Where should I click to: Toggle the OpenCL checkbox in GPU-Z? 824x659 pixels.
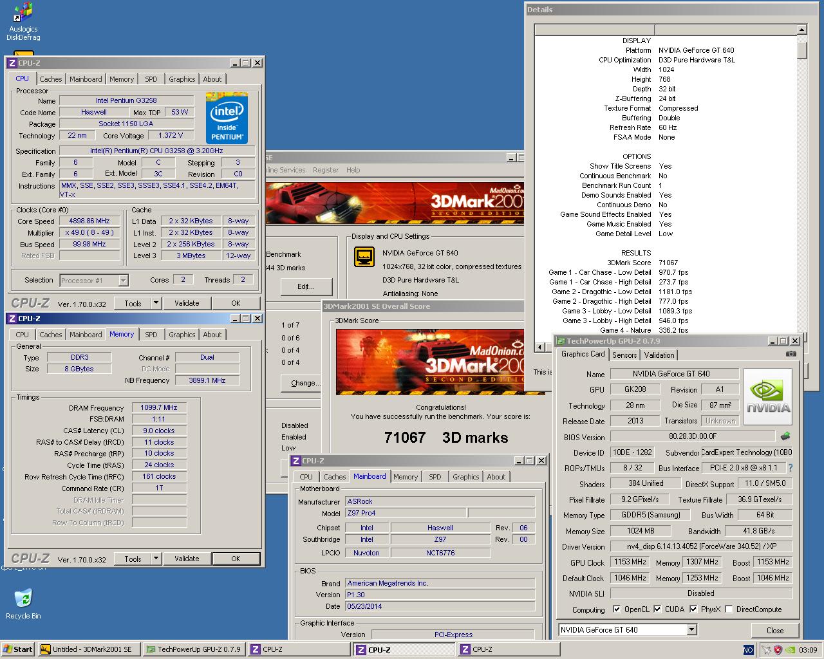tap(617, 609)
